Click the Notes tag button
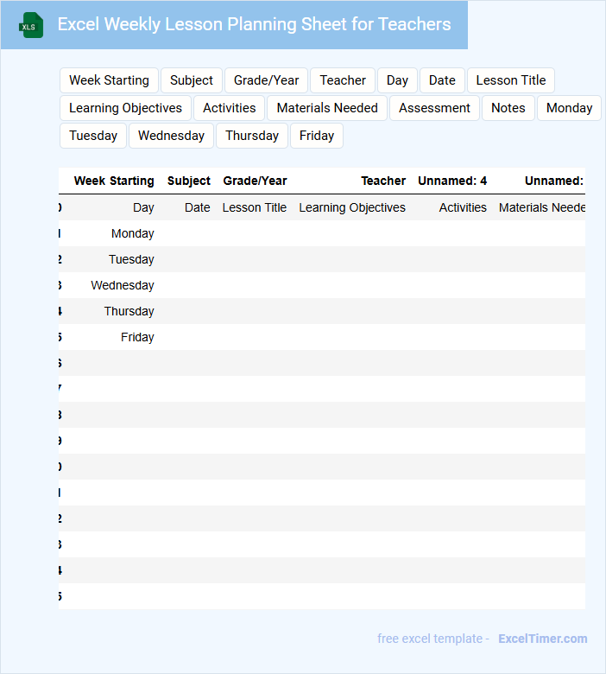606x674 pixels. (x=508, y=108)
